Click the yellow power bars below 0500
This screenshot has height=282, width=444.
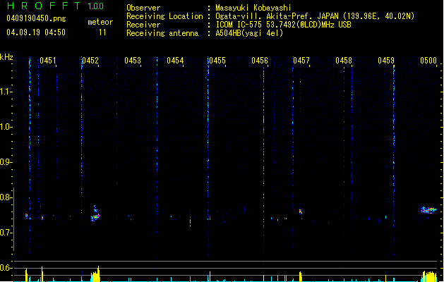(x=429, y=276)
